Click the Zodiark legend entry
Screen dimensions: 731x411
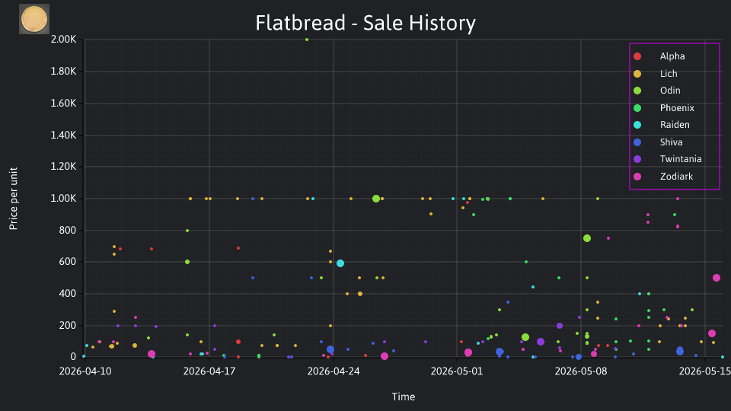pos(663,177)
